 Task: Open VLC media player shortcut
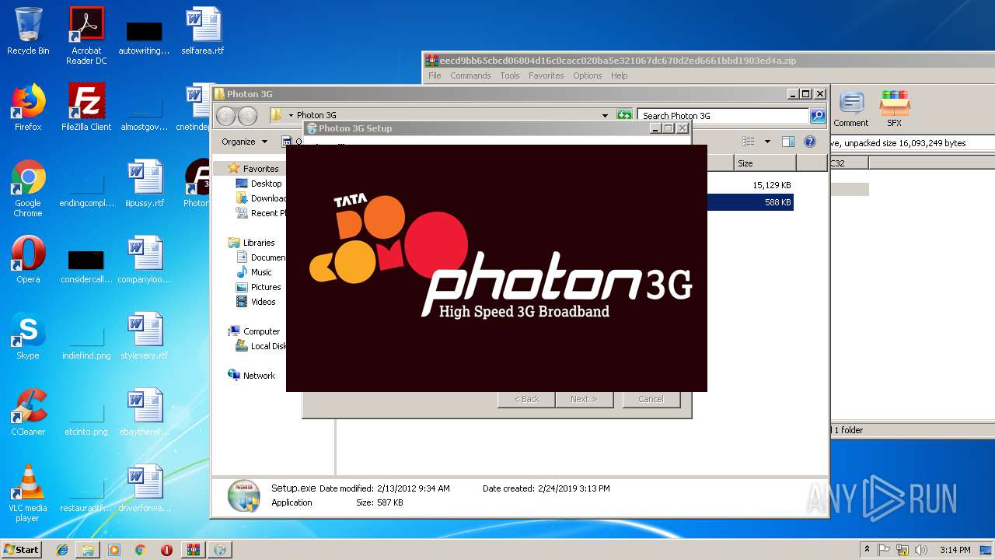click(x=28, y=493)
